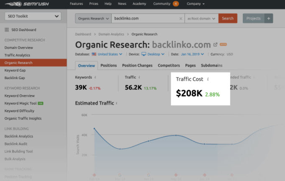Open Link Building Tool in sidebar
The image size is (285, 181).
[x=18, y=151]
